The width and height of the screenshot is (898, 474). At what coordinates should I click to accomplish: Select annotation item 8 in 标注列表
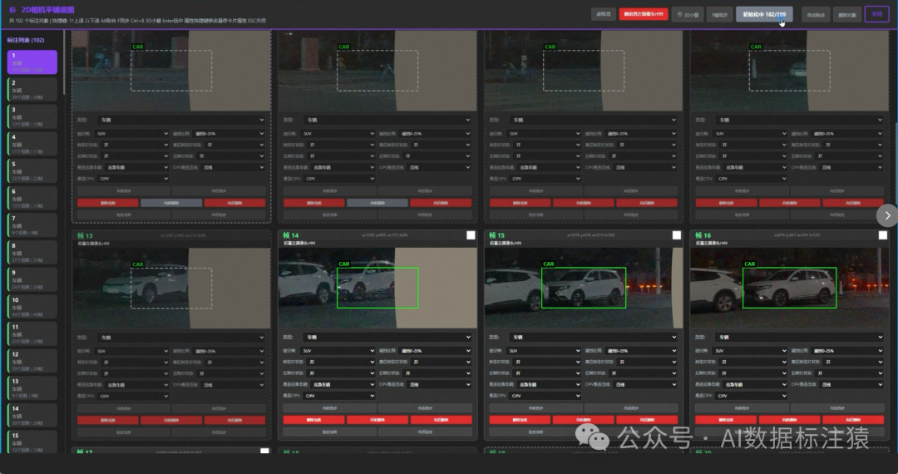point(32,252)
